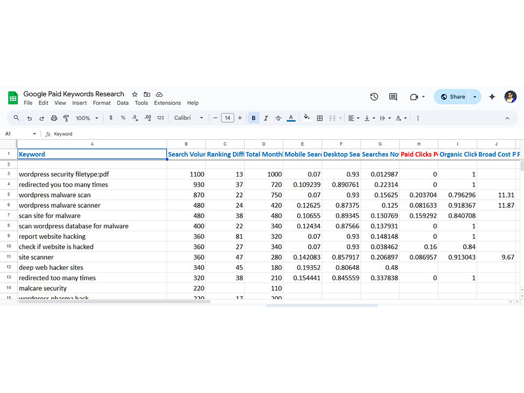The height and width of the screenshot is (393, 524).
Task: Open horizontal align dropdown
Action: (354, 118)
